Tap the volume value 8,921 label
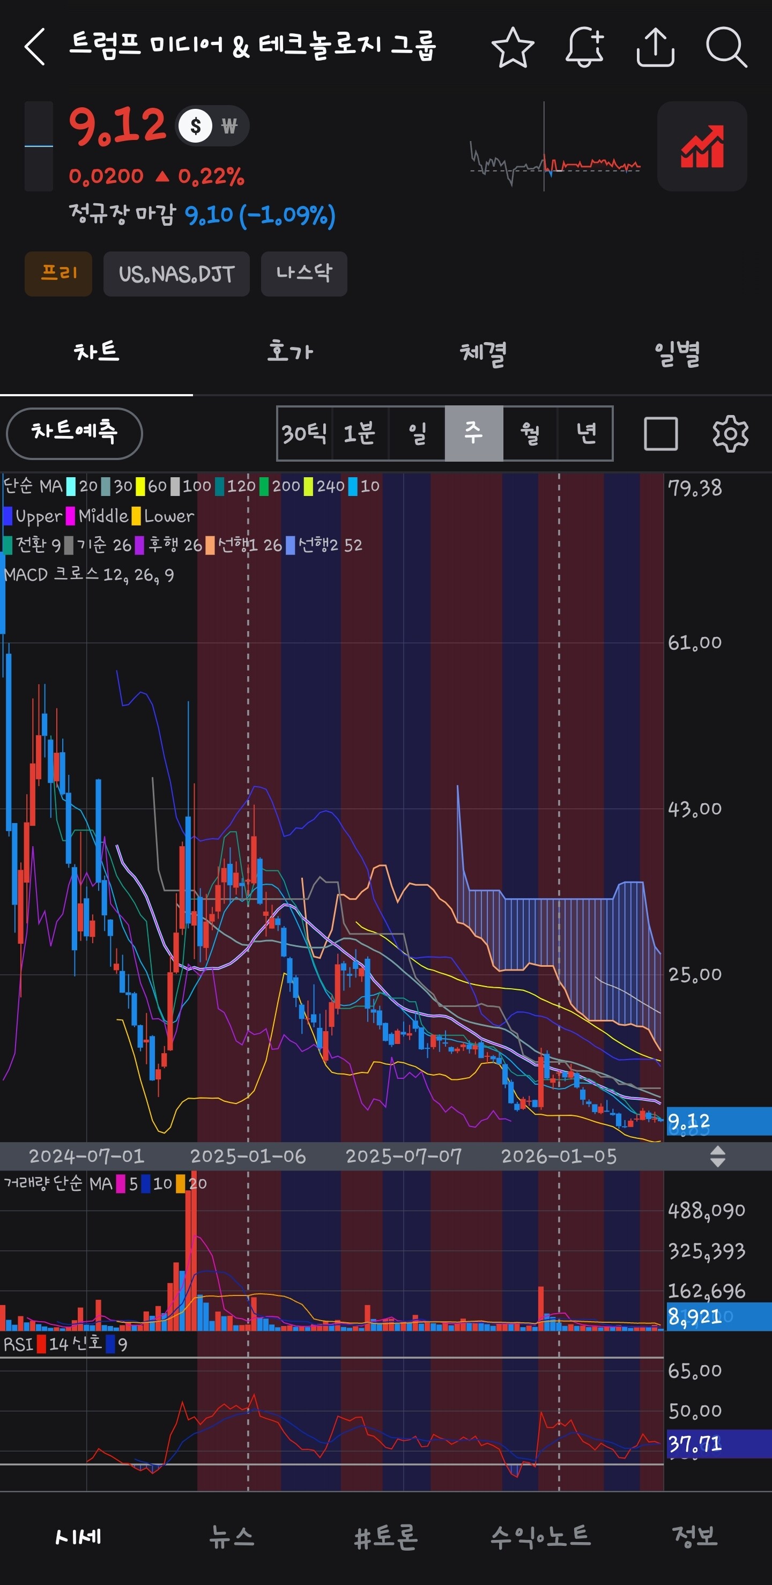 click(x=718, y=1316)
